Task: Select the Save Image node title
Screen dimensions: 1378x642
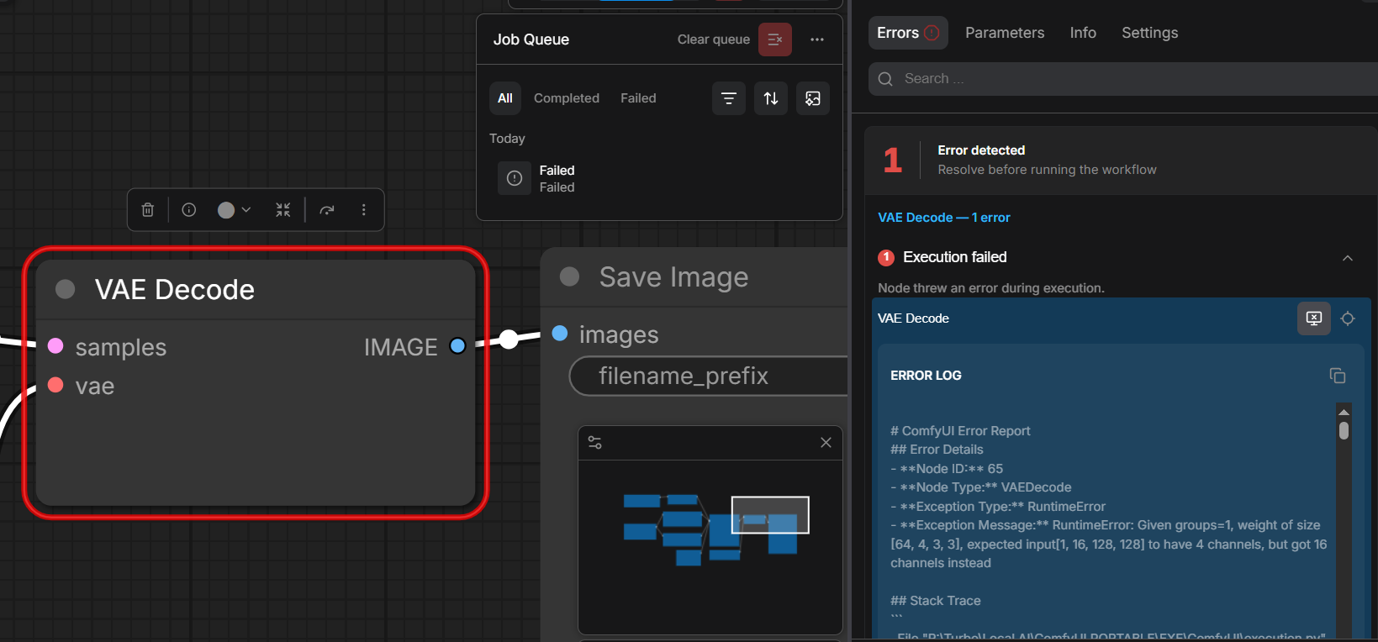Action: (673, 276)
